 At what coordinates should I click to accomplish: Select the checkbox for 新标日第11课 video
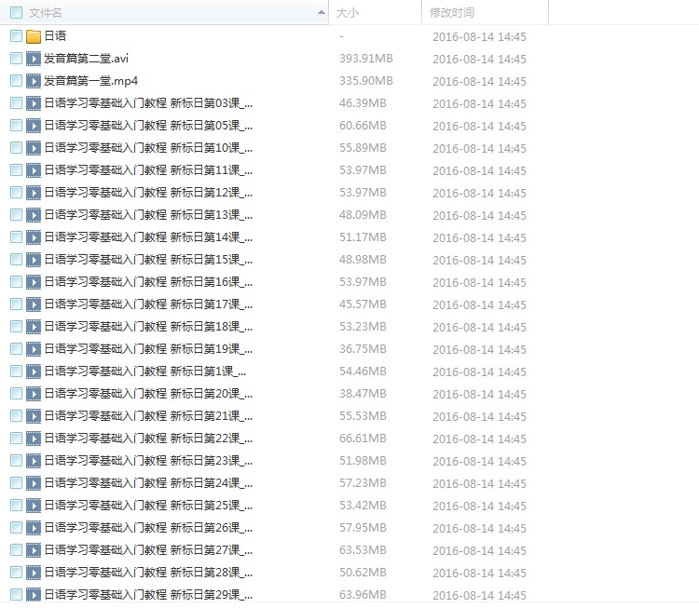pyautogui.click(x=16, y=169)
